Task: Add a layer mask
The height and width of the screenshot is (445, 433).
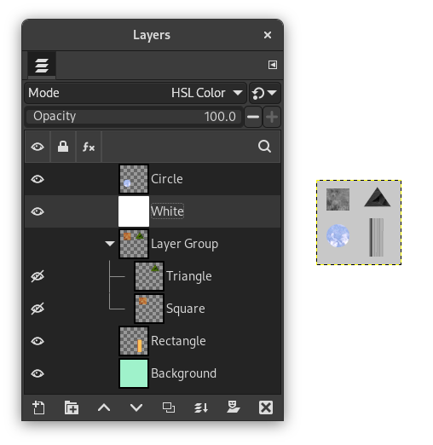Action: click(234, 407)
